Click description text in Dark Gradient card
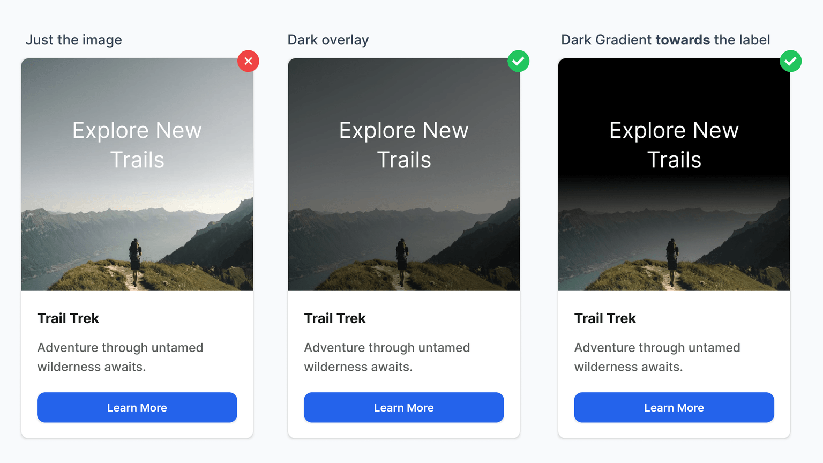 click(x=657, y=357)
